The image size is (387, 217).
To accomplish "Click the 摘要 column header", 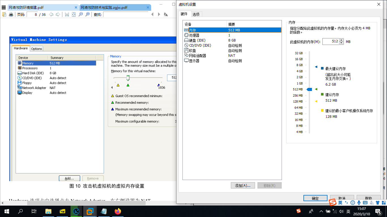I will point(254,24).
